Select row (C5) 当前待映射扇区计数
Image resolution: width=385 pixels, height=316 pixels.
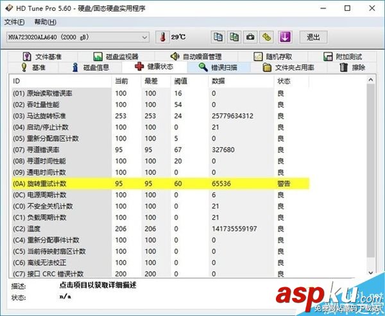coord(160,251)
